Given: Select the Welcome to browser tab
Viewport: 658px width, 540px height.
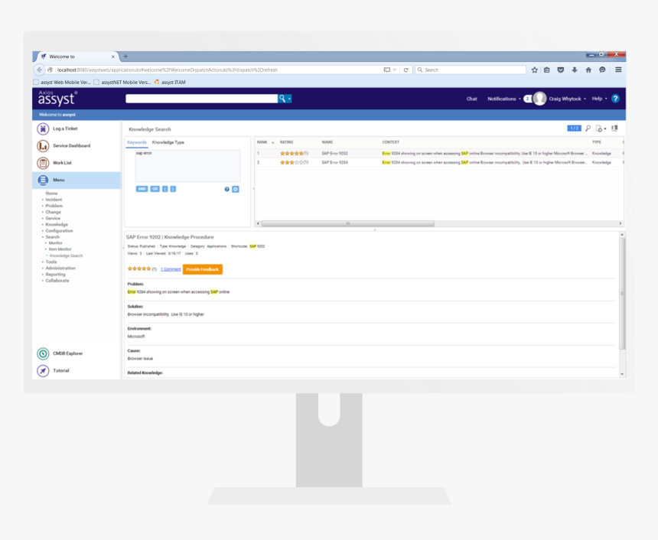Looking at the screenshot, I should click(77, 57).
